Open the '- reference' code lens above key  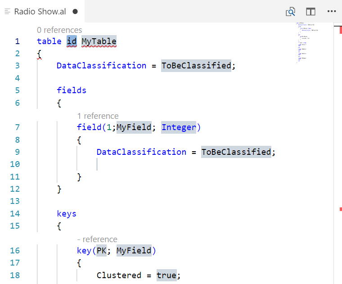[x=97, y=239]
